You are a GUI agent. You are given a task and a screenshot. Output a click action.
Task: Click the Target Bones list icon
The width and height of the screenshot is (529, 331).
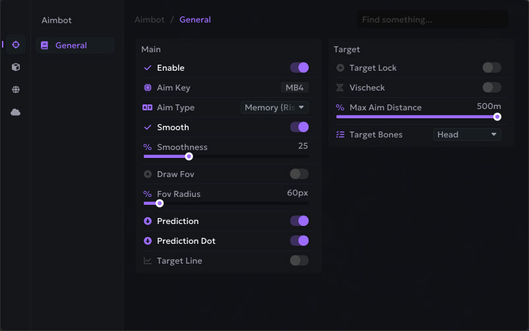pos(340,135)
